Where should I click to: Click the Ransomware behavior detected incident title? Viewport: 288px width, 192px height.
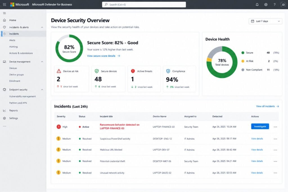point(120,127)
